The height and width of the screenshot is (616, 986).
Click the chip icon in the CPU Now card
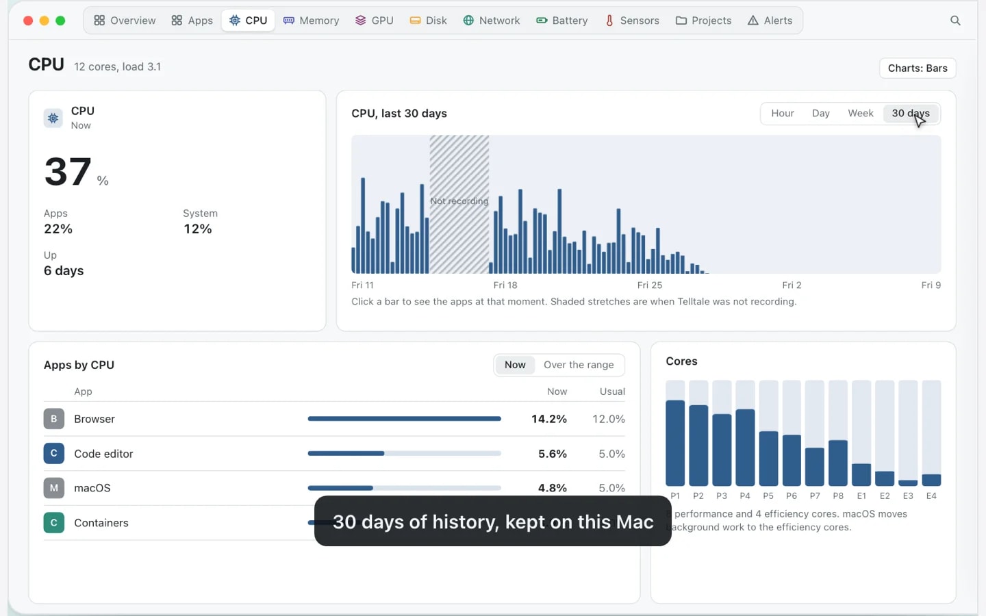pos(53,118)
